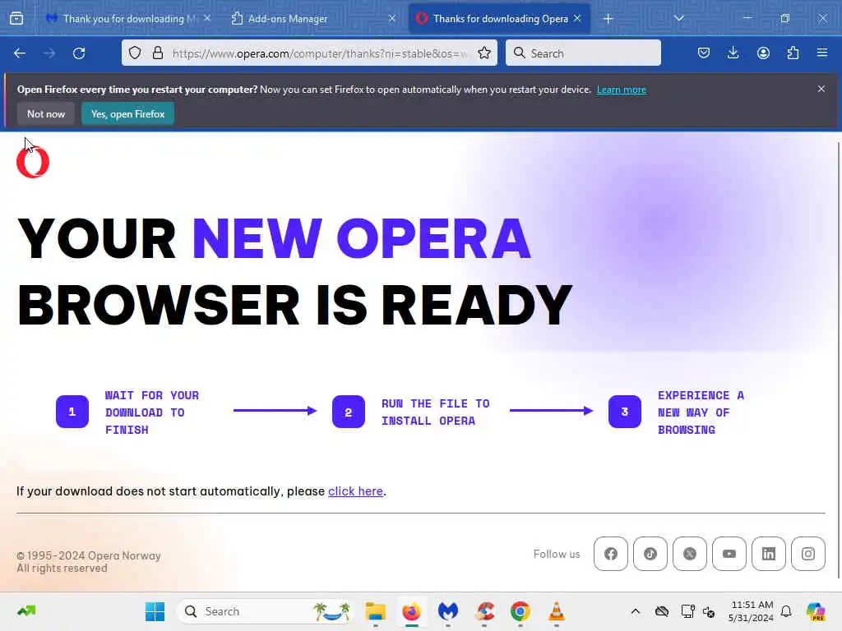Open the Learn more link
This screenshot has width=842, height=631.
(x=622, y=90)
